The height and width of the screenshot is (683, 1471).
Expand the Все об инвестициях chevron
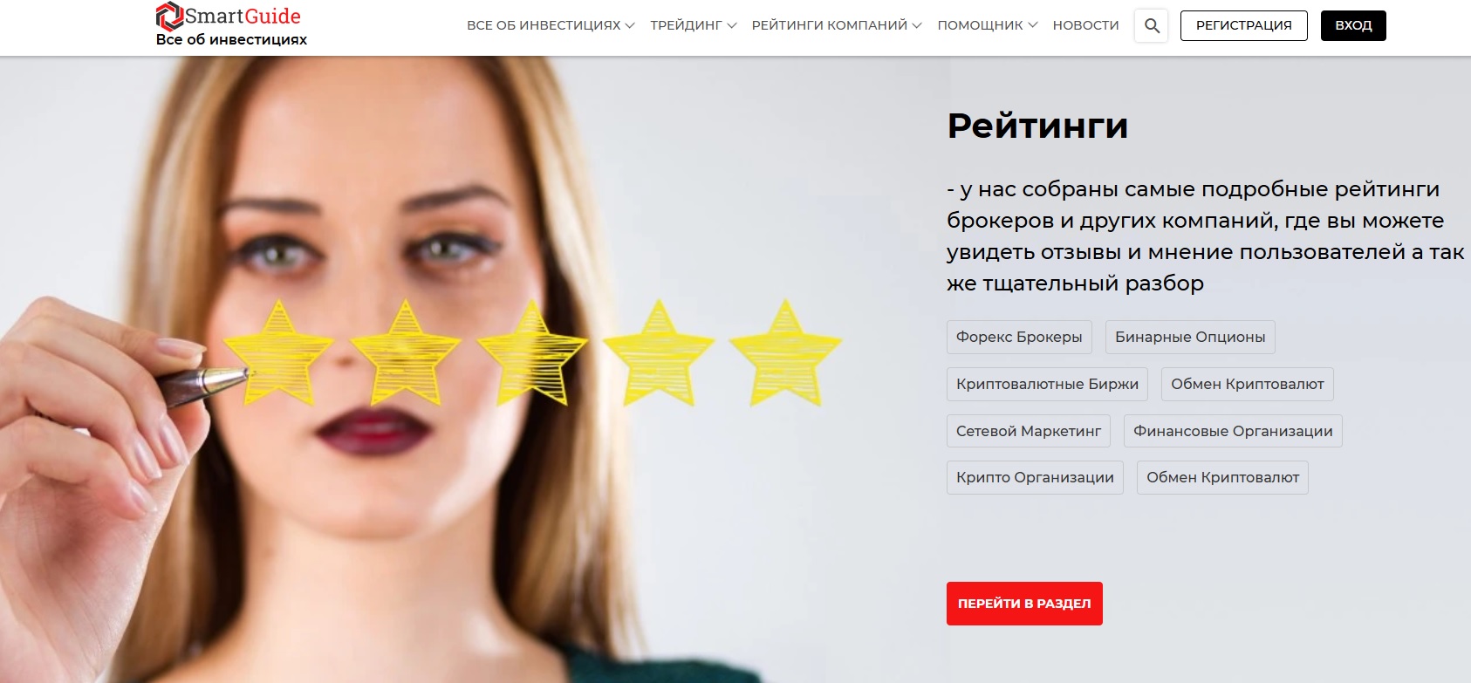[x=630, y=26]
